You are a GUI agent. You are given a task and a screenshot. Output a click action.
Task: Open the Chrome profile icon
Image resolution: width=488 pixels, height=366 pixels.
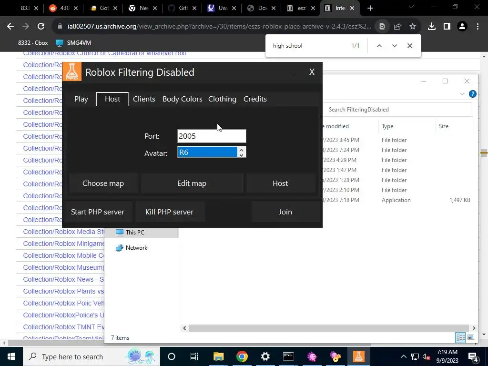click(x=462, y=27)
